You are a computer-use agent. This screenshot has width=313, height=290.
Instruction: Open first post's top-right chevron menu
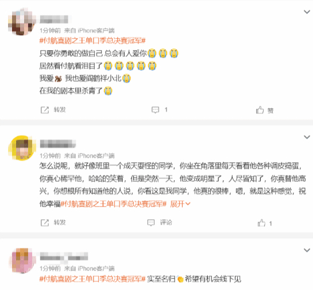click(307, 12)
